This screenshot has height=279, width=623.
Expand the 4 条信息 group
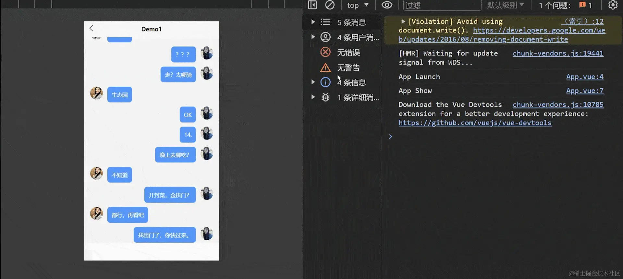point(313,82)
